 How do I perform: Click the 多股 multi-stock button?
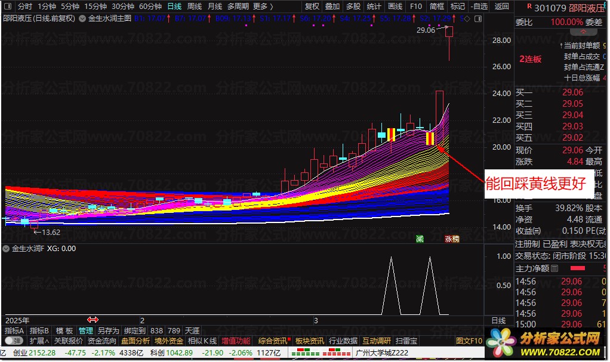click(x=353, y=6)
